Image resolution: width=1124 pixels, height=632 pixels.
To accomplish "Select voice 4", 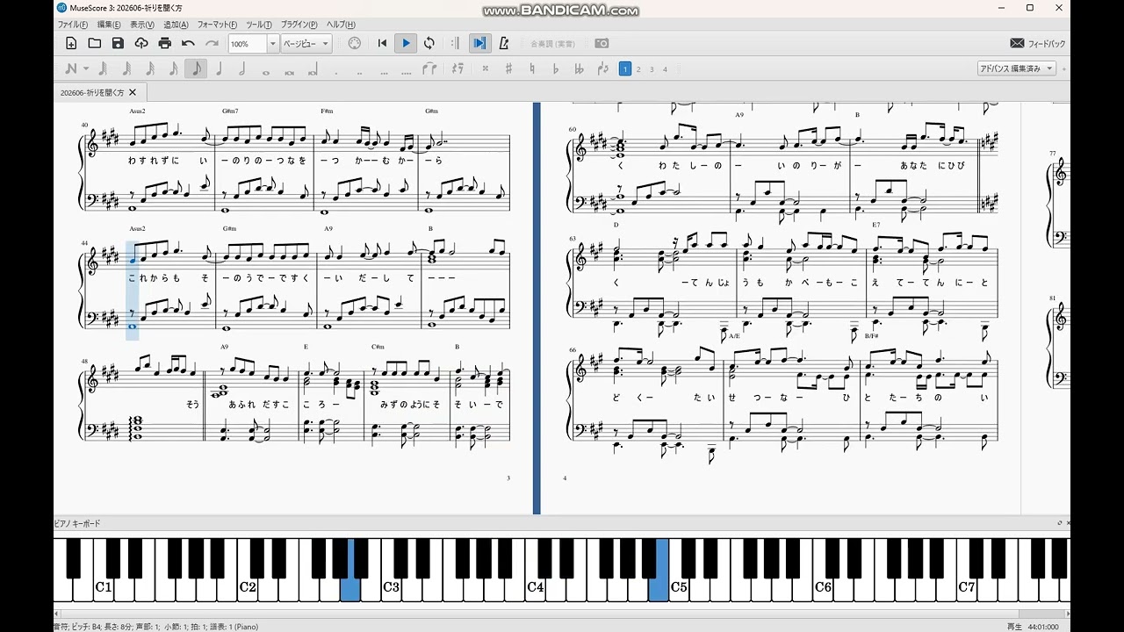I will tap(665, 68).
